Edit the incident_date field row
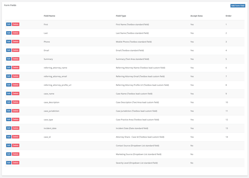 9,128
